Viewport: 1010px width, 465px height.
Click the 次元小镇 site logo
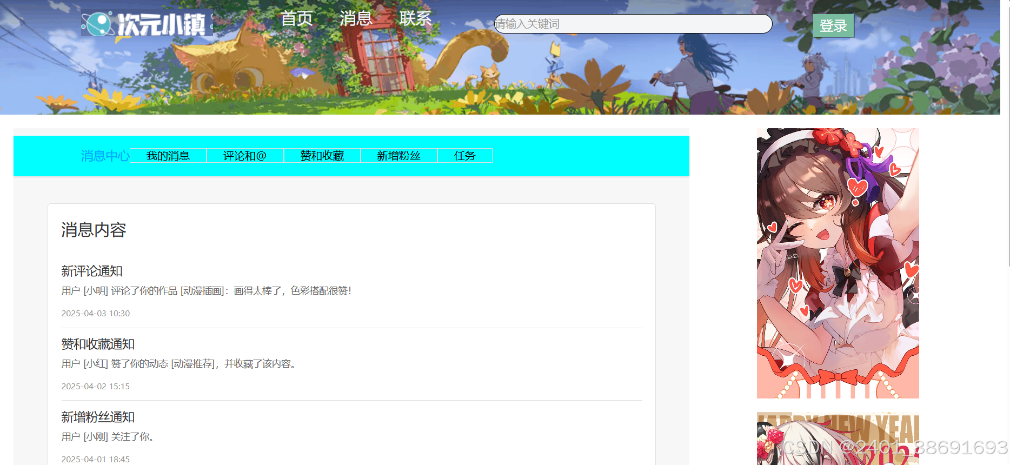[x=147, y=24]
